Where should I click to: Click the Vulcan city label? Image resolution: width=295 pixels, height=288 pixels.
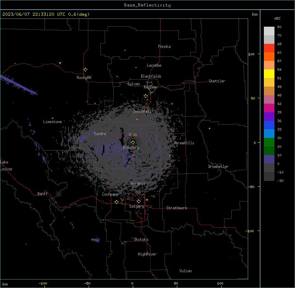coord(186,271)
